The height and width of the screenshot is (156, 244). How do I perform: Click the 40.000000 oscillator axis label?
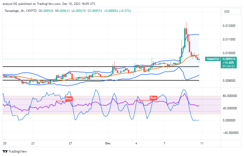(x=230, y=108)
